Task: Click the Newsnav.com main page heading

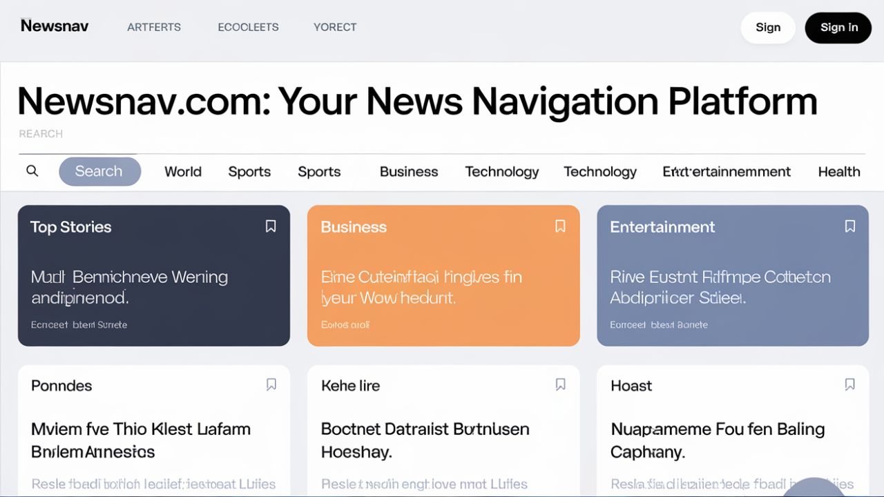Action: [x=417, y=101]
